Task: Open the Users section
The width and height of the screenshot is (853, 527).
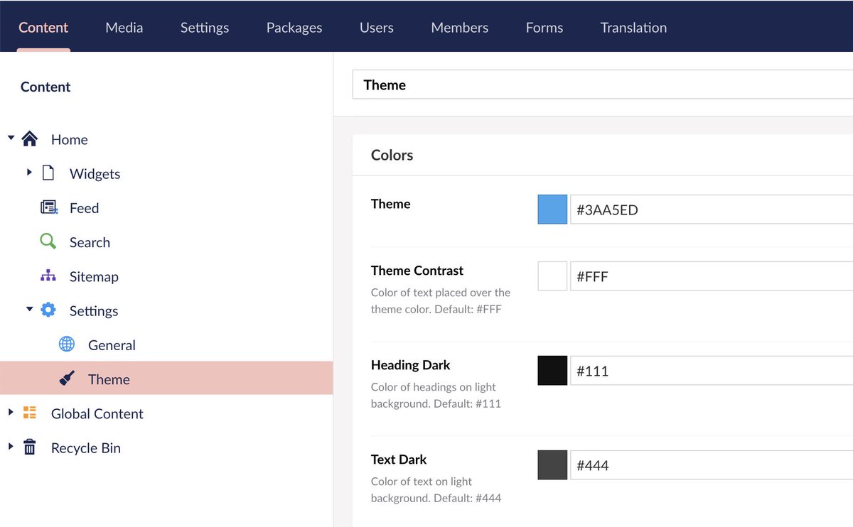Action: click(377, 28)
